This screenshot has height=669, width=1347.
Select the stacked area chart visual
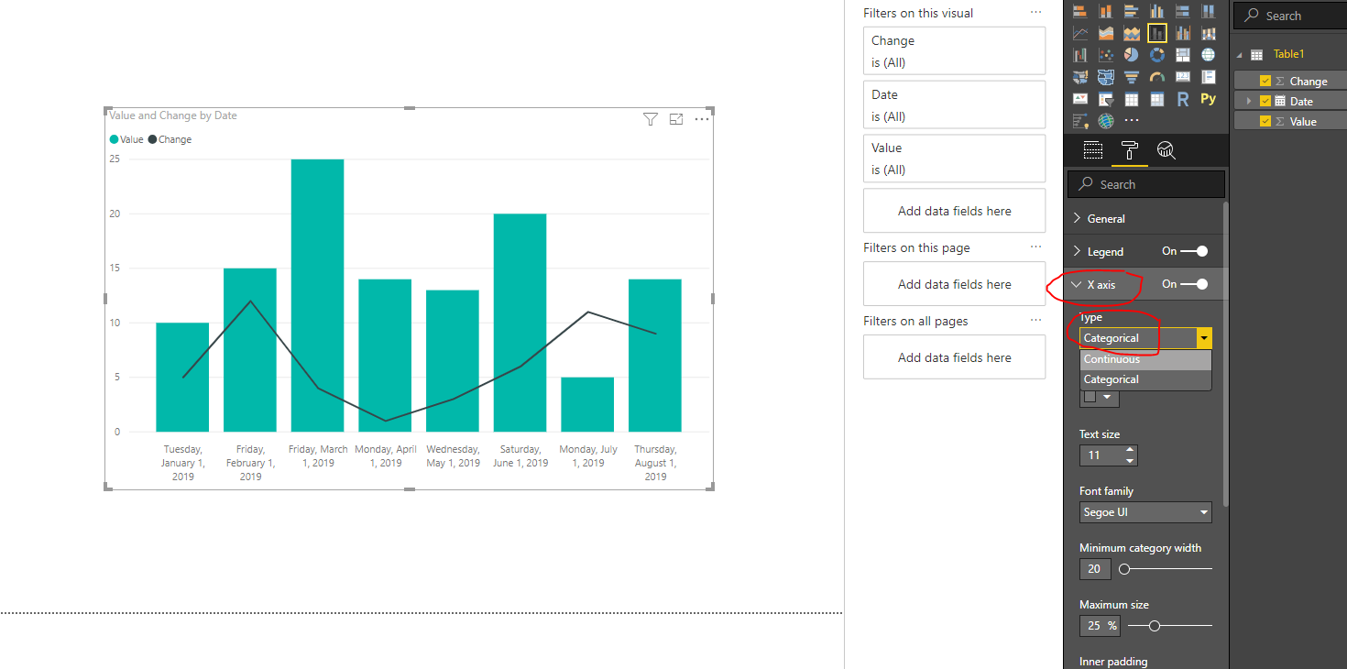1131,33
